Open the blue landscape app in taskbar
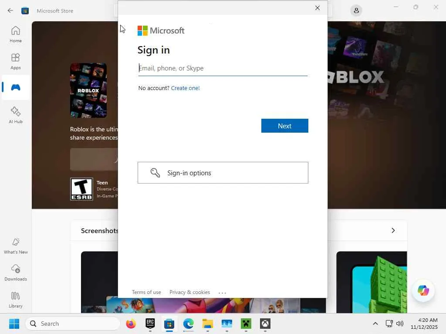Viewport: 446px width, 334px height. tap(226, 324)
